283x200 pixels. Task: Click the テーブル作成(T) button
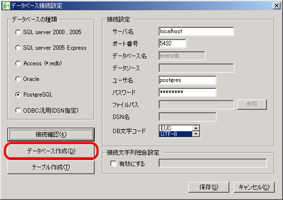(51, 167)
